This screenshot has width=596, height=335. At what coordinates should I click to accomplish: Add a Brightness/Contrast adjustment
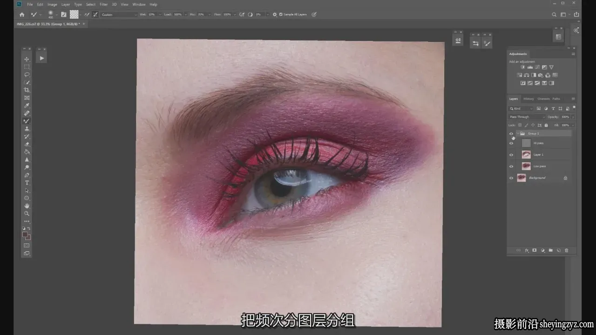tap(522, 67)
